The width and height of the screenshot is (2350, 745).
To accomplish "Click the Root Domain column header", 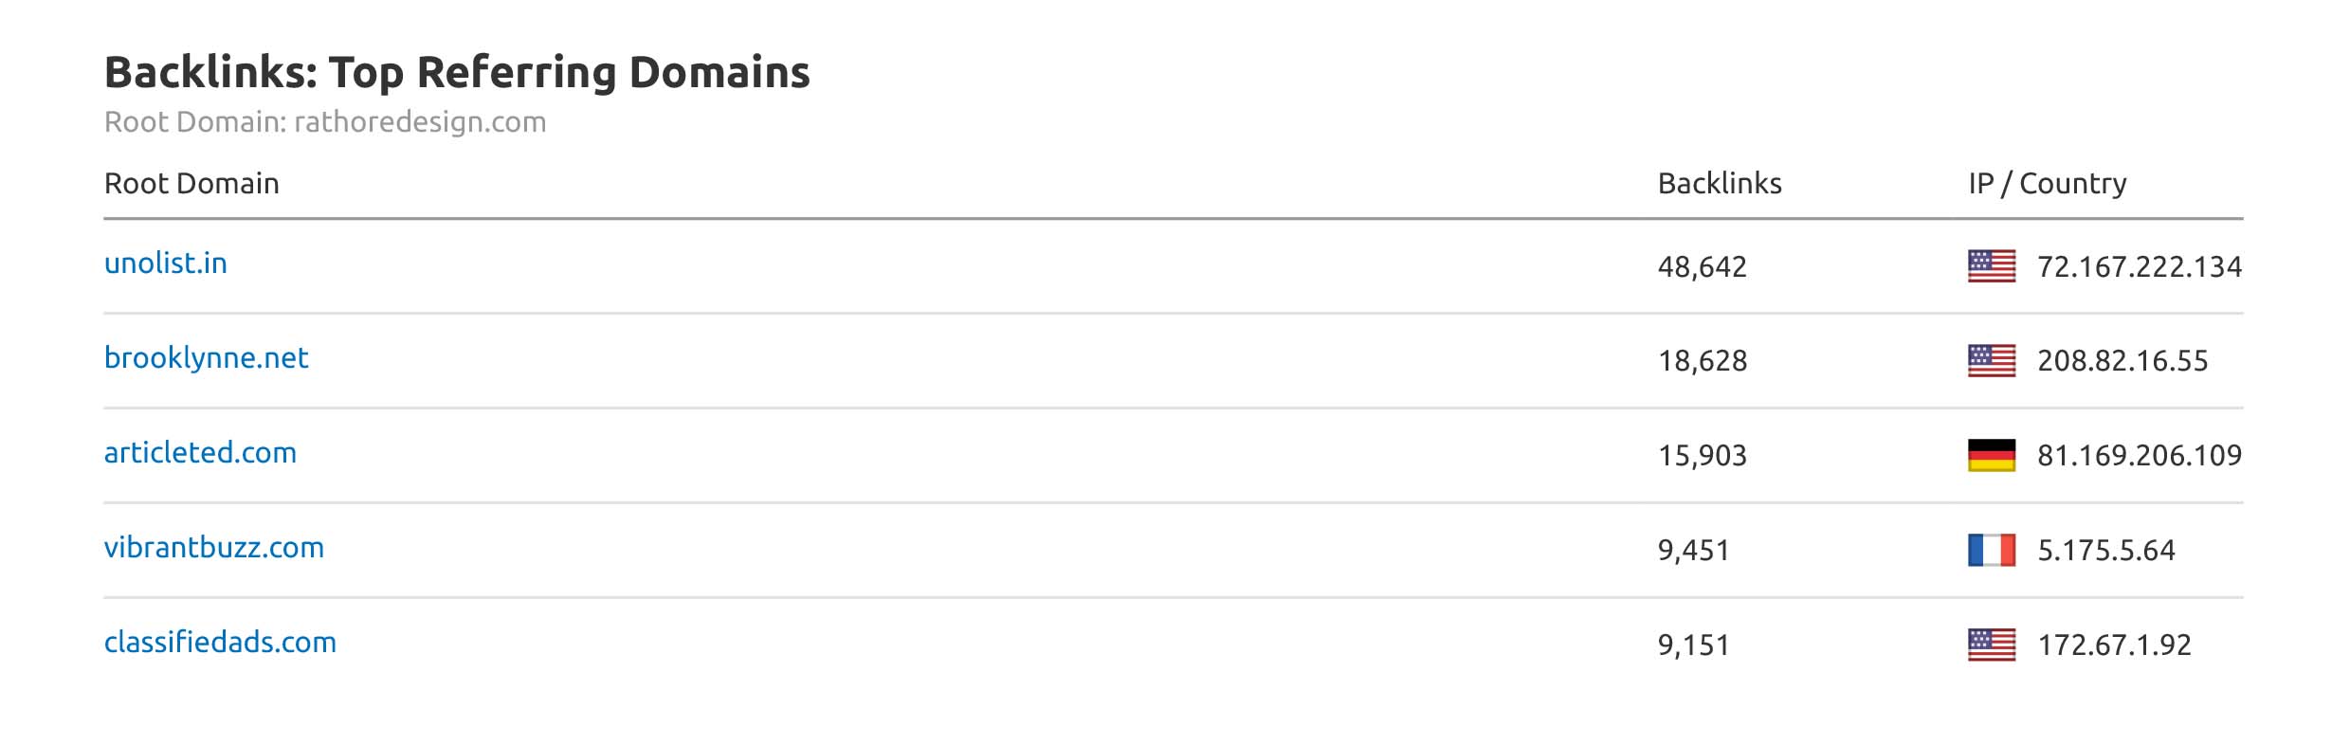I will click(x=191, y=184).
